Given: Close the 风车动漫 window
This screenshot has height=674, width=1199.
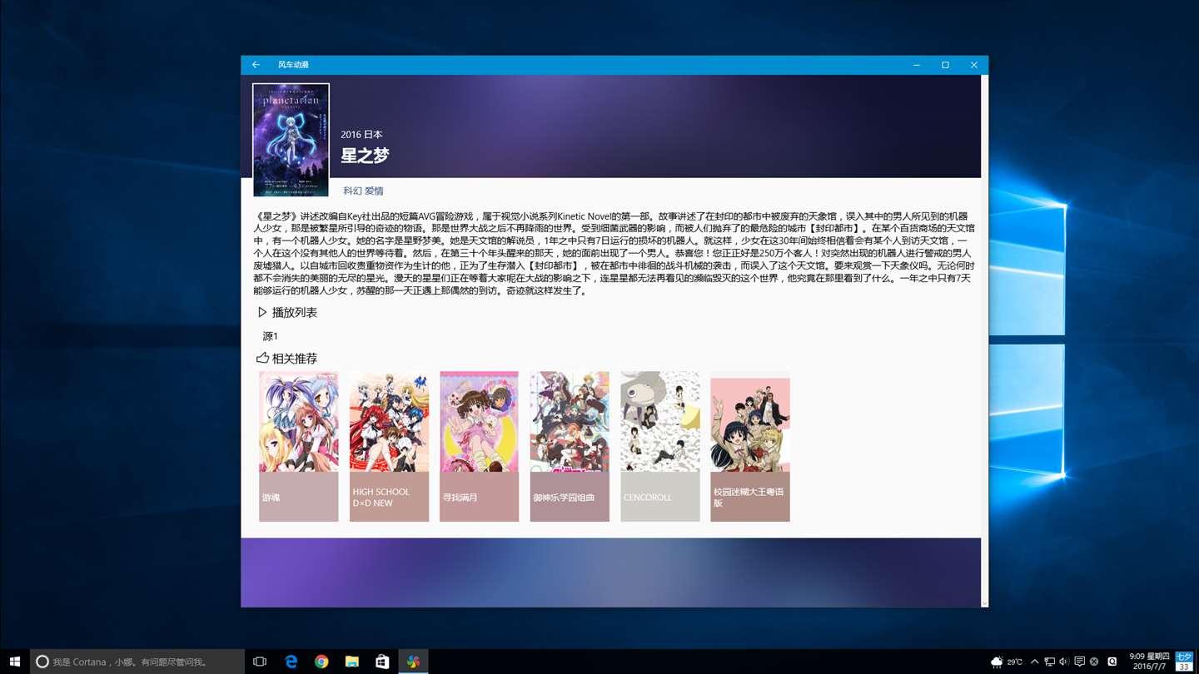Looking at the screenshot, I should click(x=973, y=65).
